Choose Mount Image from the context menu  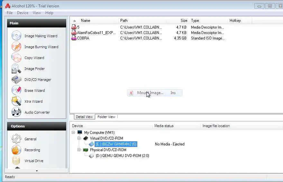click(155, 93)
